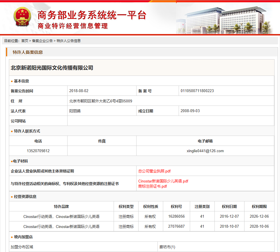The image size is (280, 252).
Task: Click the 加盟分布区域 label
Action: click(x=22, y=247)
